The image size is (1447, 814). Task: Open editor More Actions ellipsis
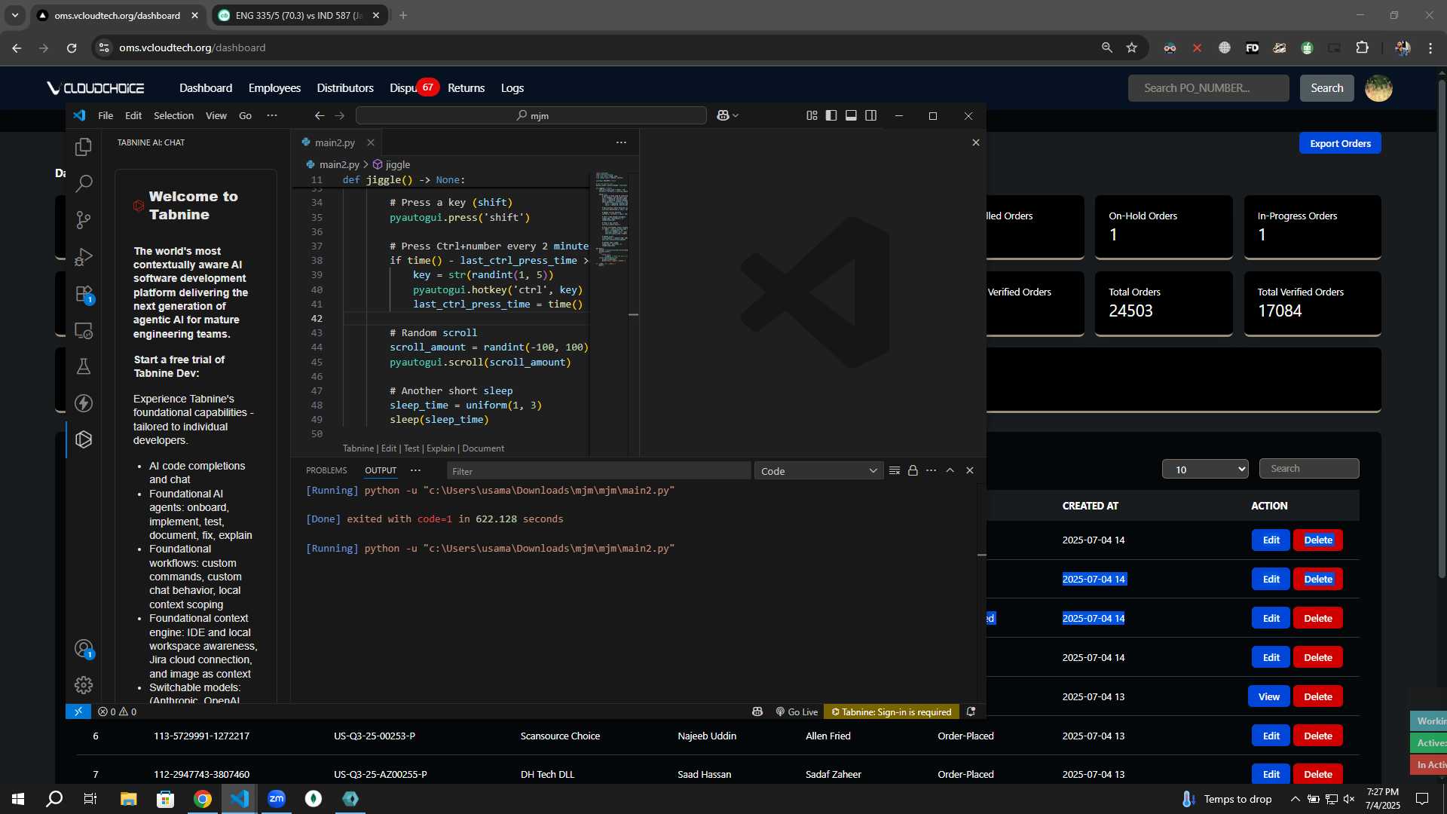point(621,142)
